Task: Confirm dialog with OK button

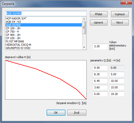Action: coord(56,113)
